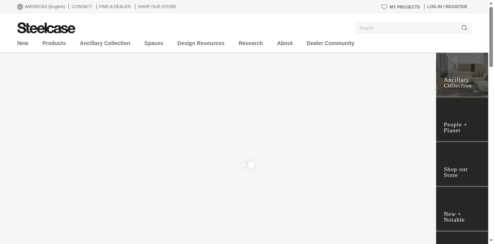The height and width of the screenshot is (244, 494).
Task: Open the Spaces menu
Action: click(x=154, y=43)
